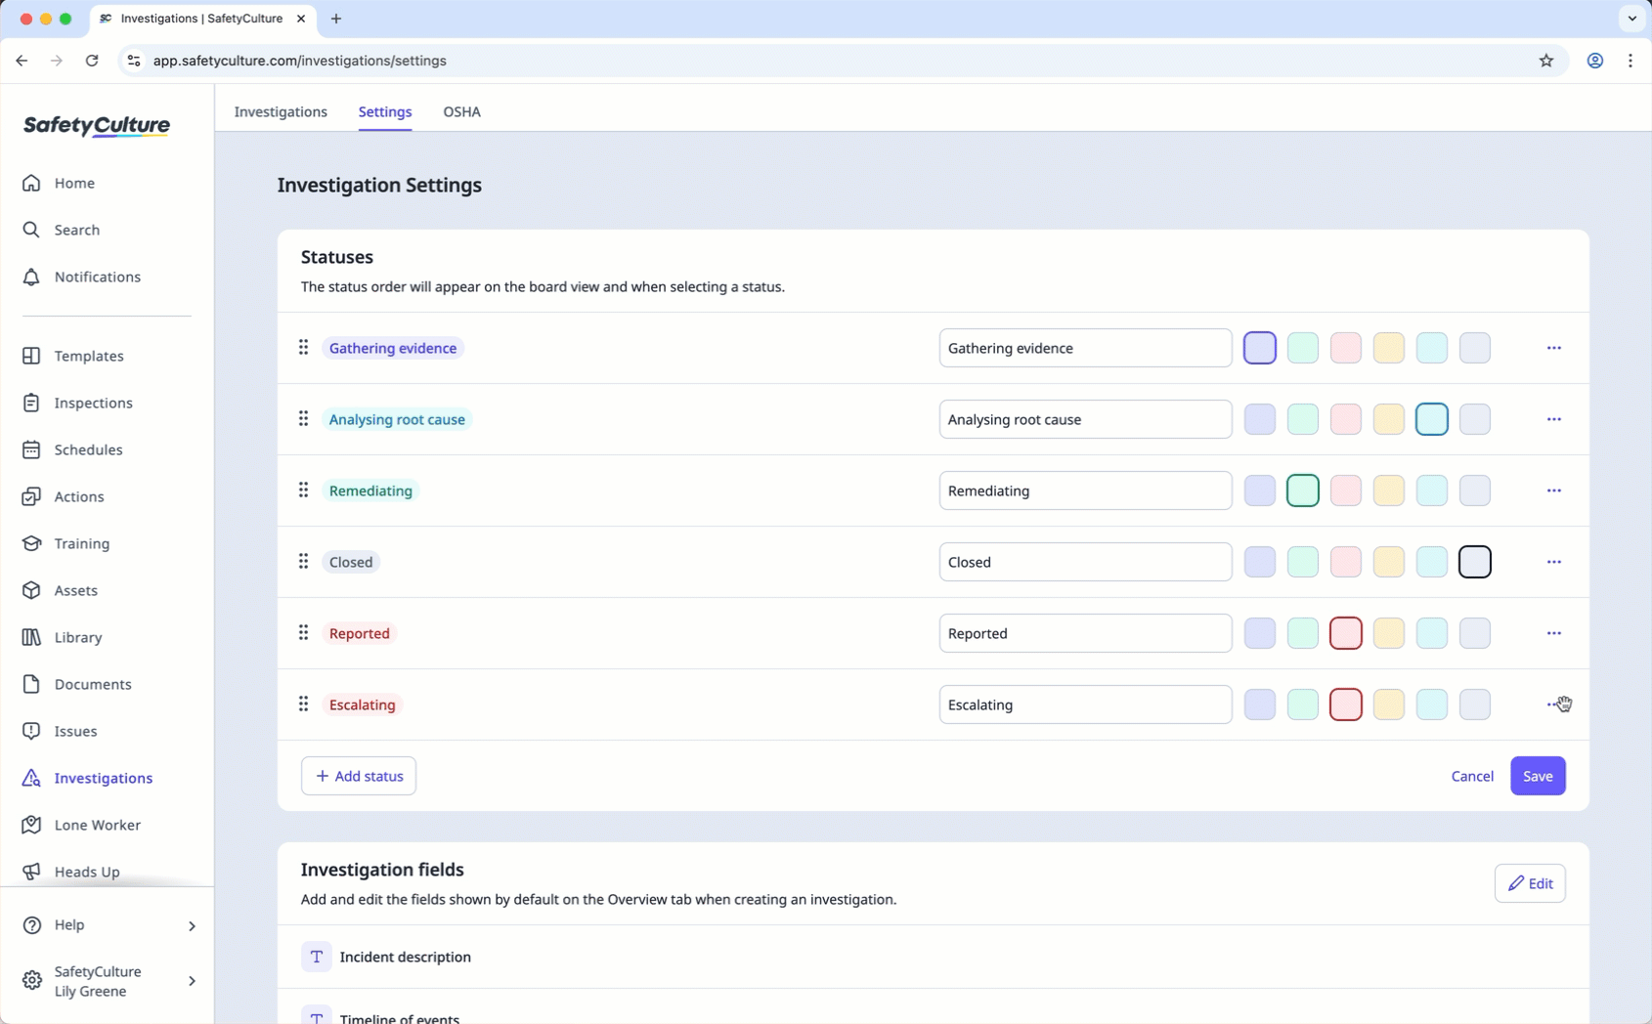Edit the Gathering evidence name field
The height and width of the screenshot is (1024, 1652).
pos(1085,348)
